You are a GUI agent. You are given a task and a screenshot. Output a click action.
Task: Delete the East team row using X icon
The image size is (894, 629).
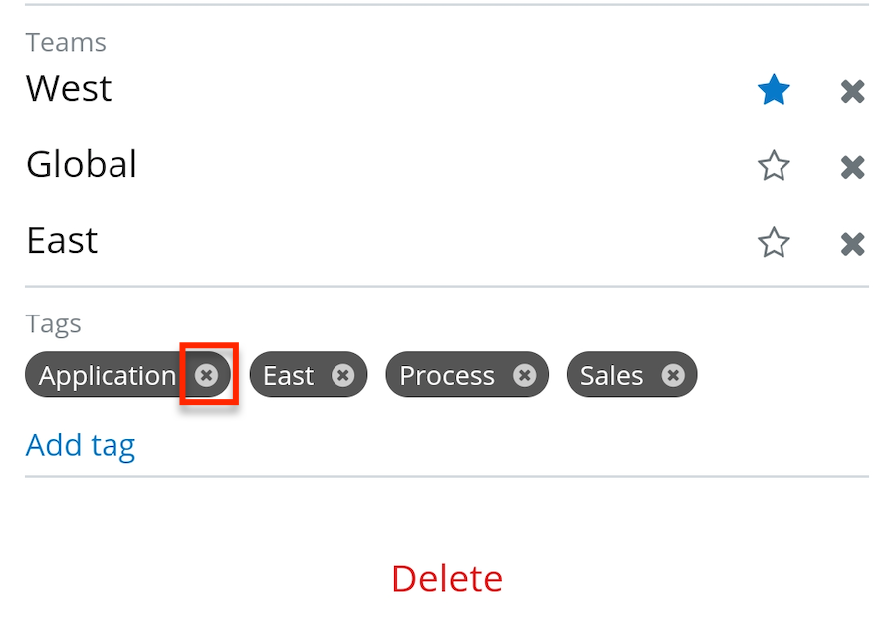tap(852, 243)
